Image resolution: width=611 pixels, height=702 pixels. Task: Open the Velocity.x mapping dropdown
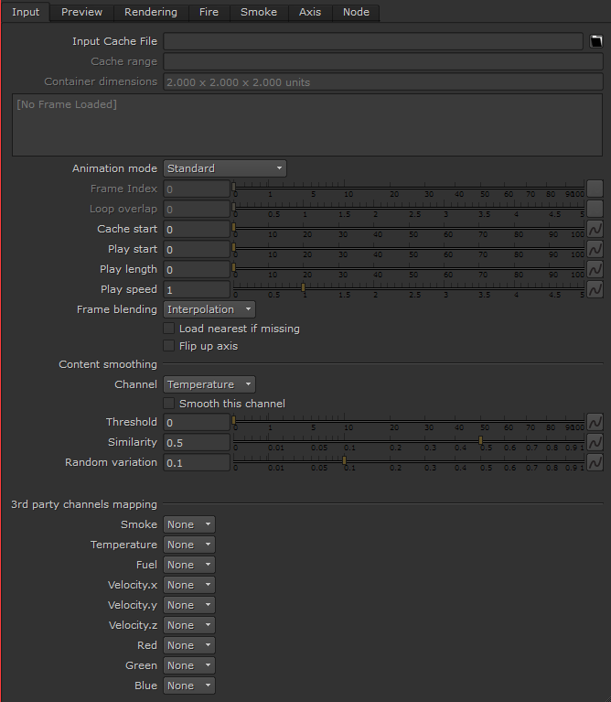coord(189,585)
